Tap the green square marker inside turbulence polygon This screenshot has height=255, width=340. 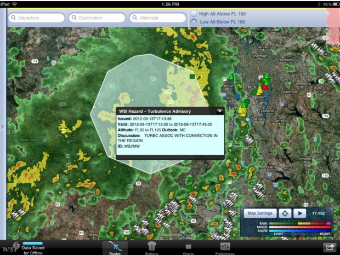pos(192,77)
